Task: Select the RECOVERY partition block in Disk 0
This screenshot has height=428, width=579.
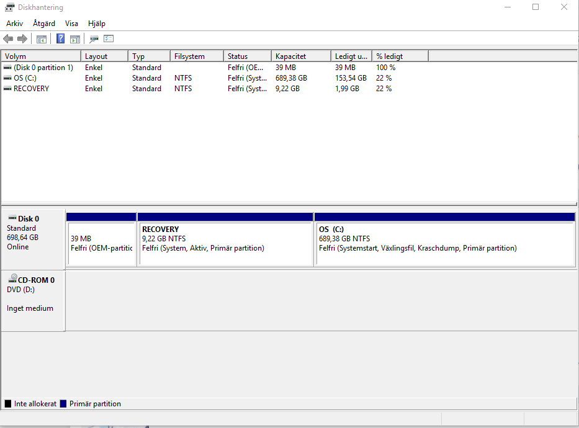Action: coord(225,239)
